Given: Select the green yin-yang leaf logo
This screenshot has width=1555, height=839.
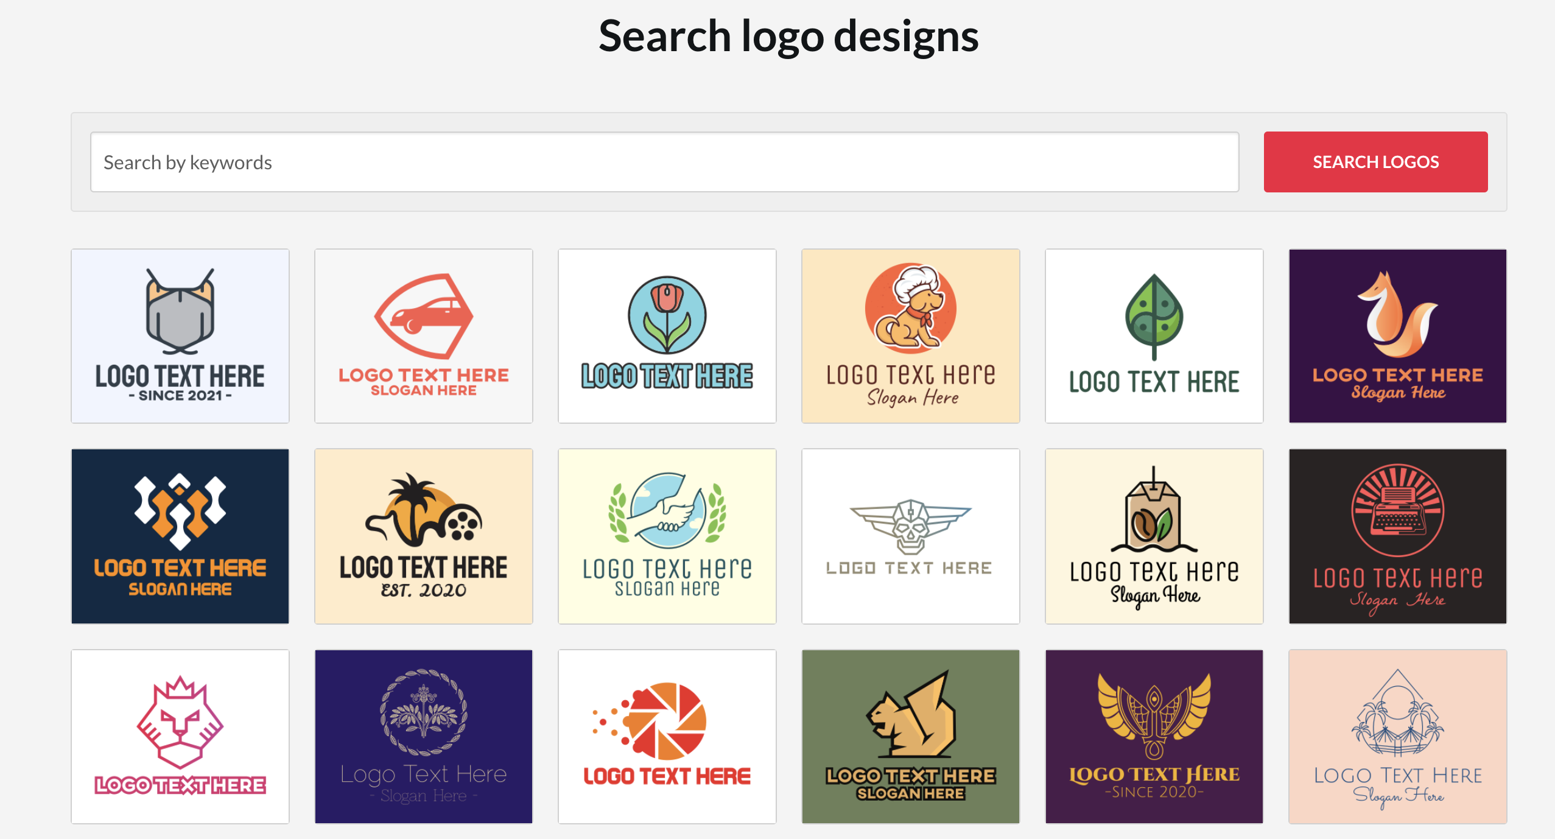Looking at the screenshot, I should point(1154,335).
